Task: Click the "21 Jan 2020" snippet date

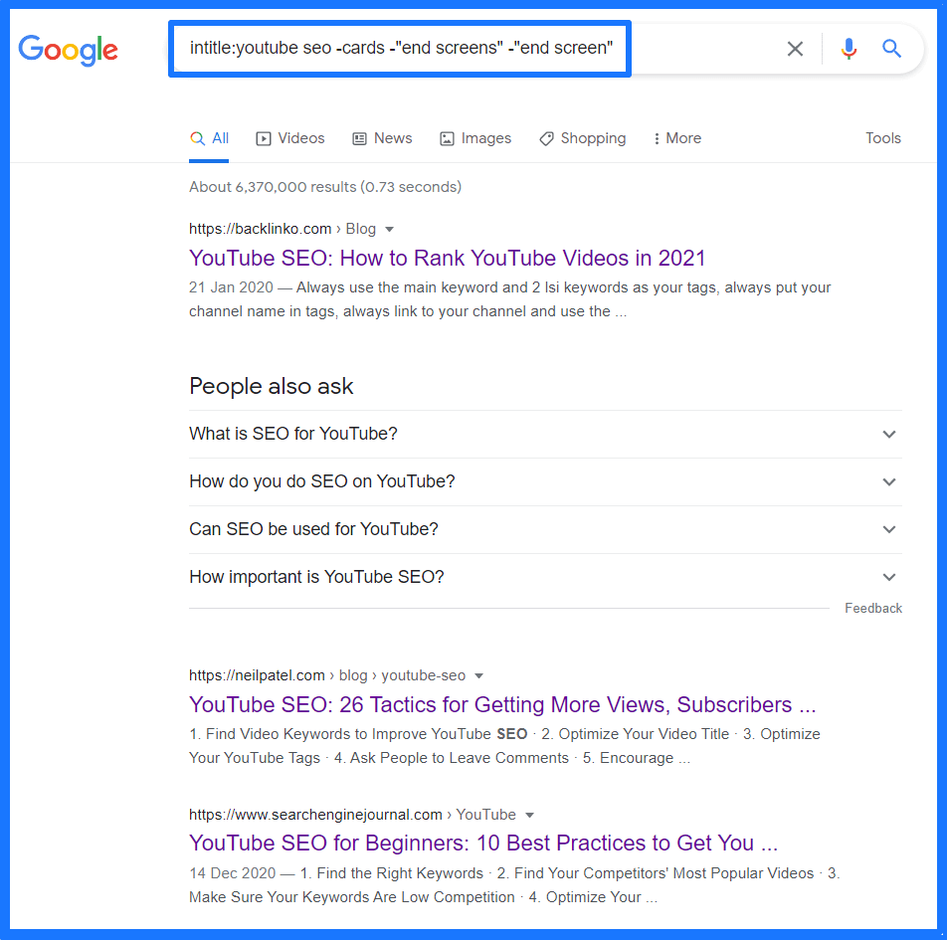Action: pos(231,287)
